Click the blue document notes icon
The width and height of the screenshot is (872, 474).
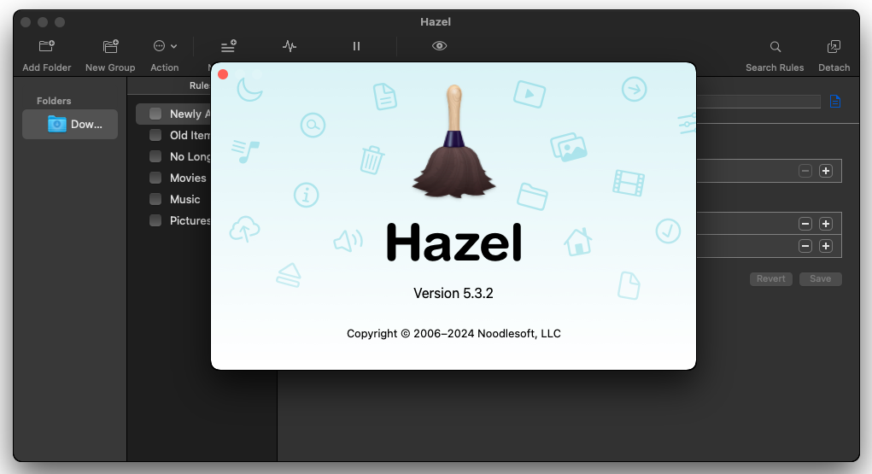coord(834,102)
